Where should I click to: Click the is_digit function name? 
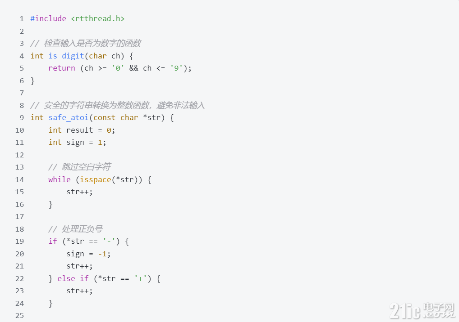(x=66, y=56)
